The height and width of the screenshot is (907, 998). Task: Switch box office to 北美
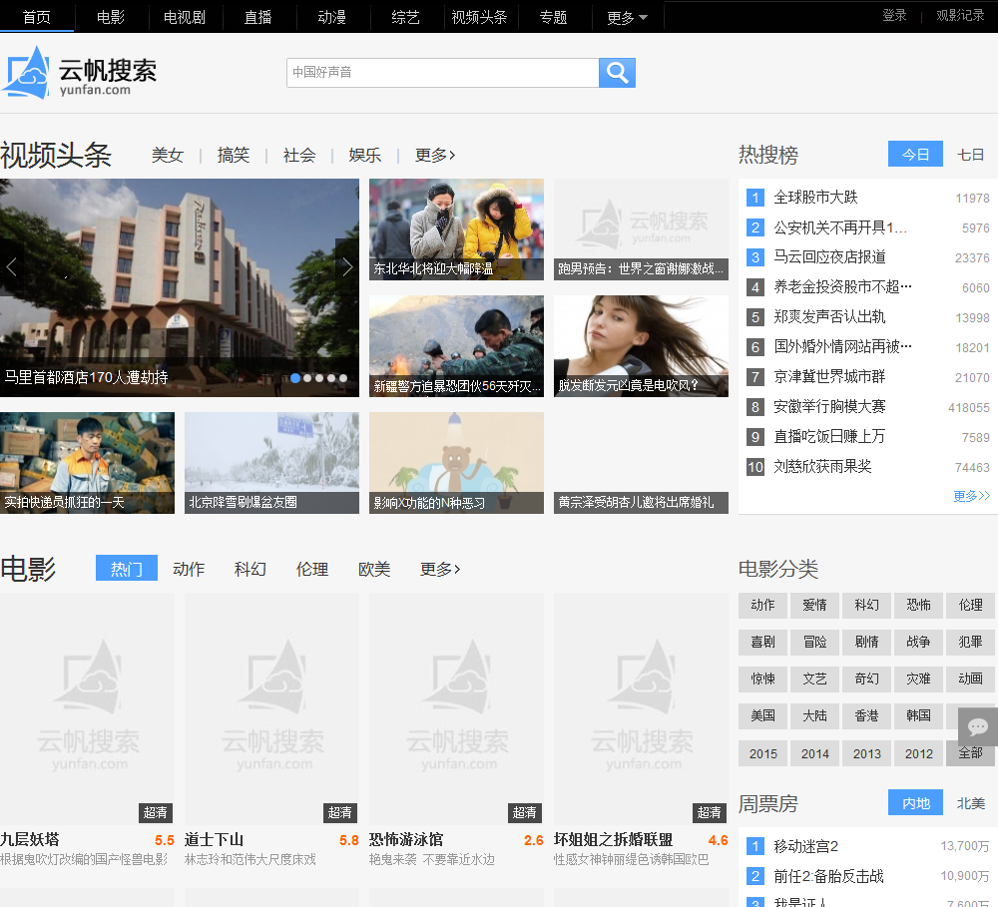971,803
